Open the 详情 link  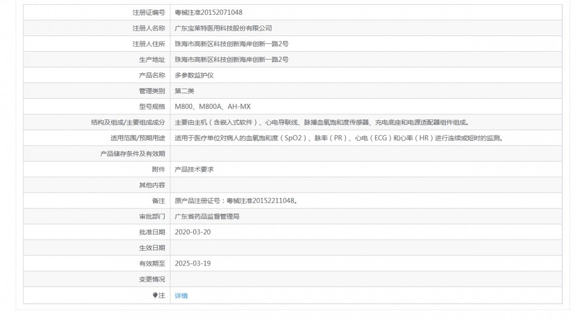[181, 296]
